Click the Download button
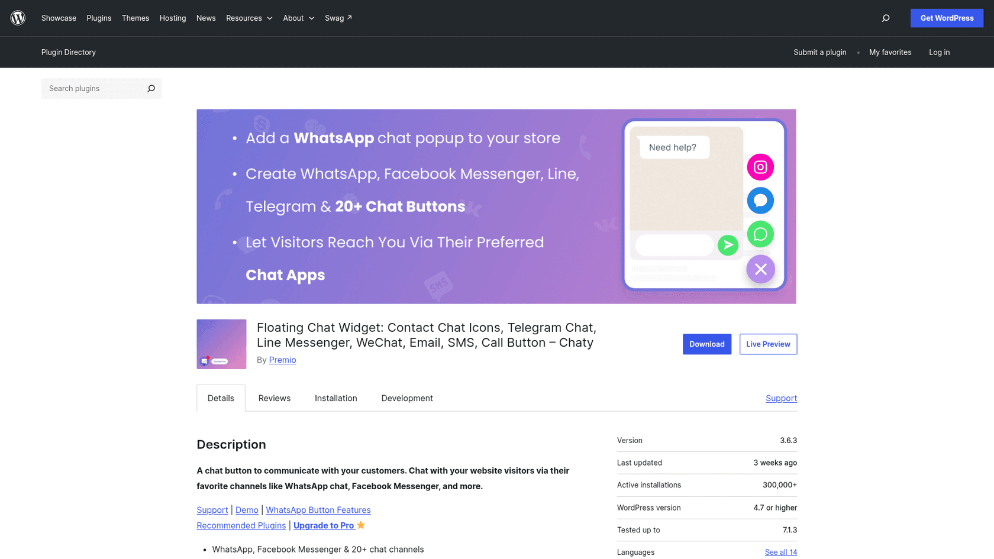The image size is (994, 559). pyautogui.click(x=706, y=344)
